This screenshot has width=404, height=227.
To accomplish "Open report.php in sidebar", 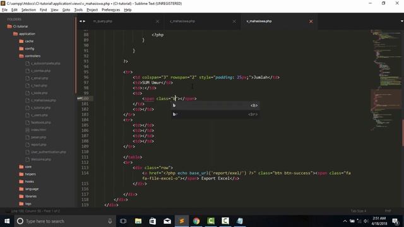I will 39,144.
